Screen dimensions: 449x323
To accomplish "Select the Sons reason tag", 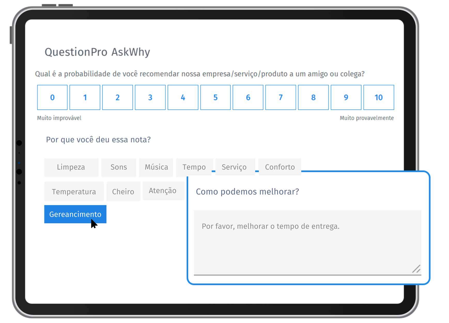I will coord(119,167).
